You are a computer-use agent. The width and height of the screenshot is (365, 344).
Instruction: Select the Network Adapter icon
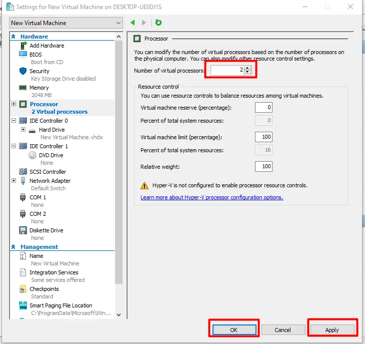[x=23, y=181]
